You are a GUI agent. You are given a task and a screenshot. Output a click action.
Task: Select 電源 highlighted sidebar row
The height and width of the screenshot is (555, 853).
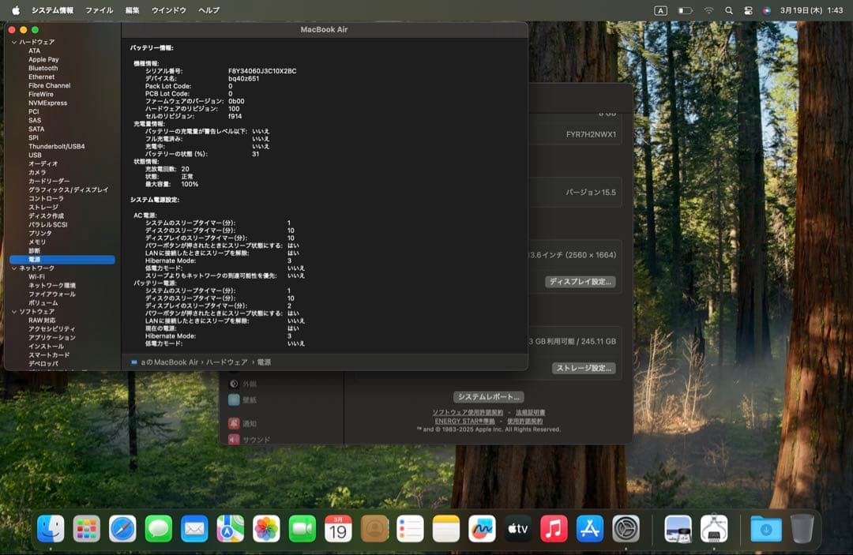tap(62, 259)
